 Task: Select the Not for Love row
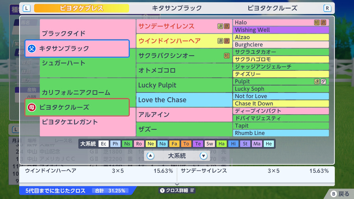point(281,96)
